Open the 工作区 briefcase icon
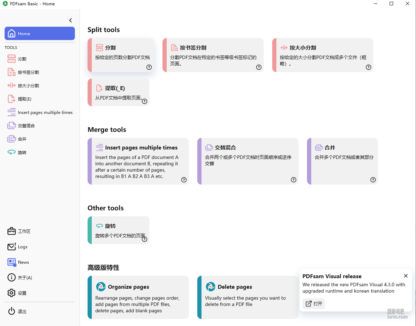This screenshot has width=416, height=326. point(11,231)
